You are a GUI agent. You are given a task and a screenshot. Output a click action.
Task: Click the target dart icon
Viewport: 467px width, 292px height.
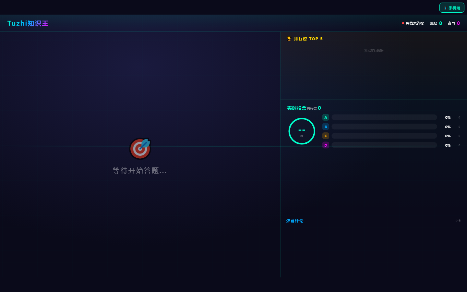pos(140,149)
